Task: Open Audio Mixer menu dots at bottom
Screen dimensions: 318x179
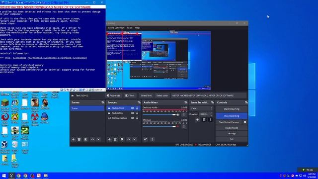Action: [x=152, y=139]
